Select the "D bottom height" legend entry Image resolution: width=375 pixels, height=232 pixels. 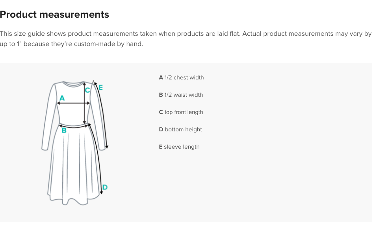click(x=180, y=129)
